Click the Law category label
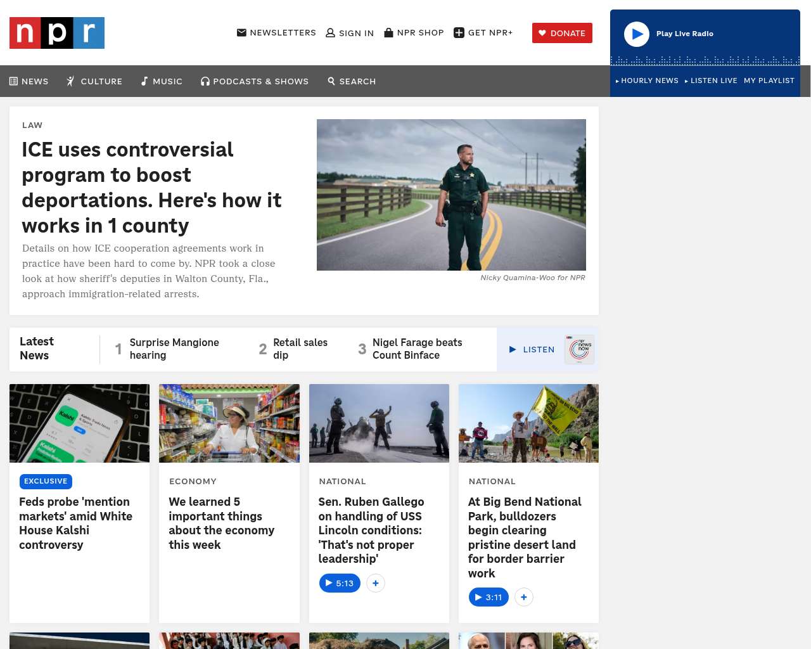 click(32, 125)
